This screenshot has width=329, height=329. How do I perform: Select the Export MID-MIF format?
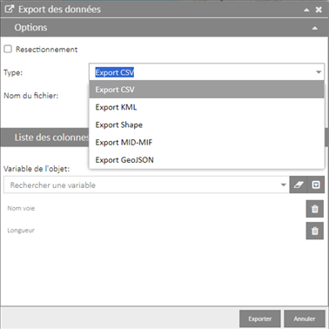point(206,143)
